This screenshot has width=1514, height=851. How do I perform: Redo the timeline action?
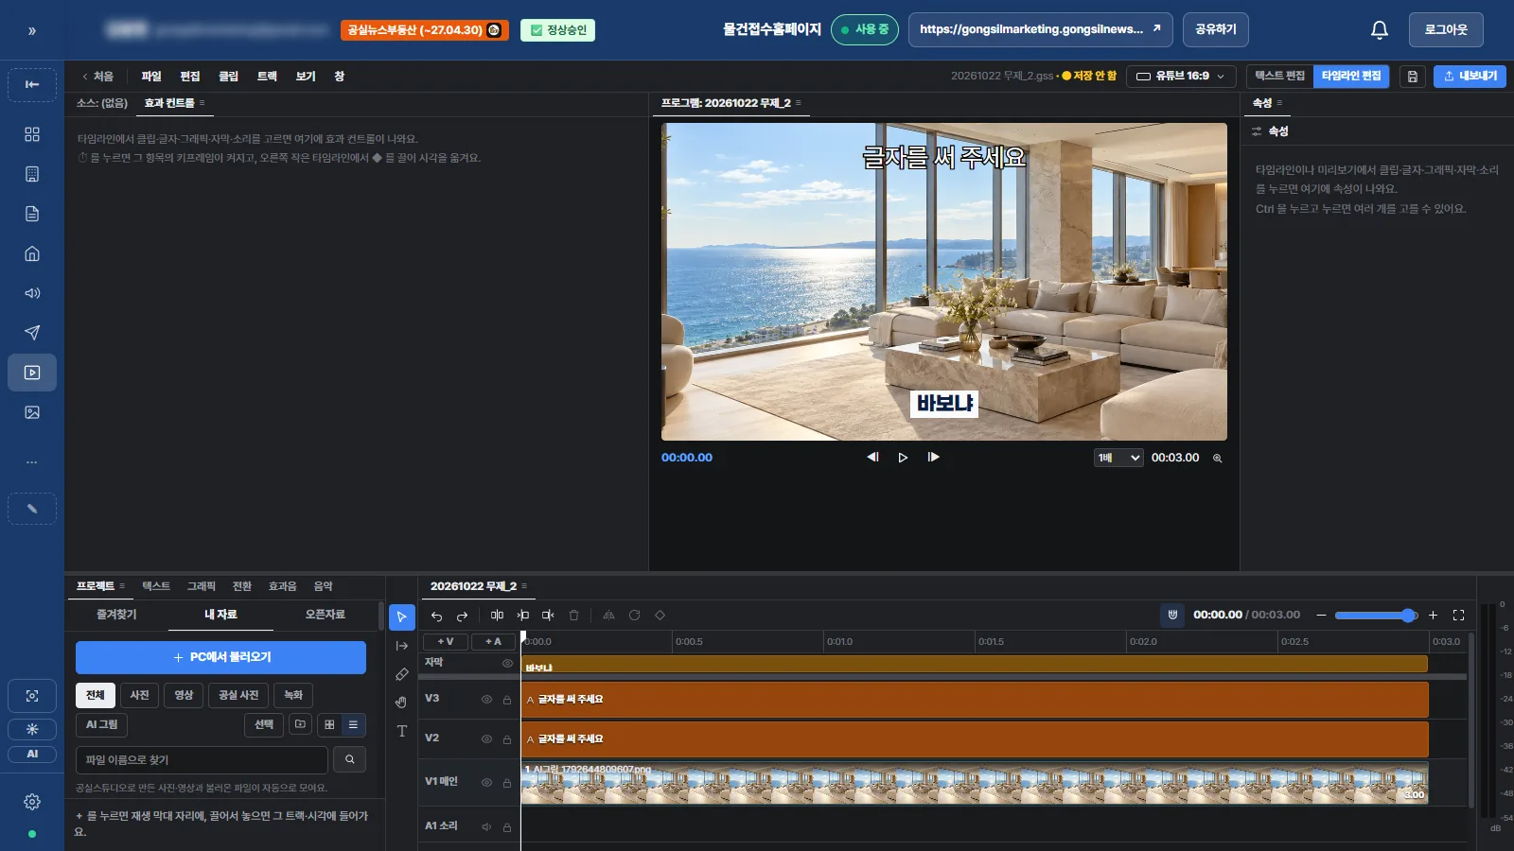(462, 616)
